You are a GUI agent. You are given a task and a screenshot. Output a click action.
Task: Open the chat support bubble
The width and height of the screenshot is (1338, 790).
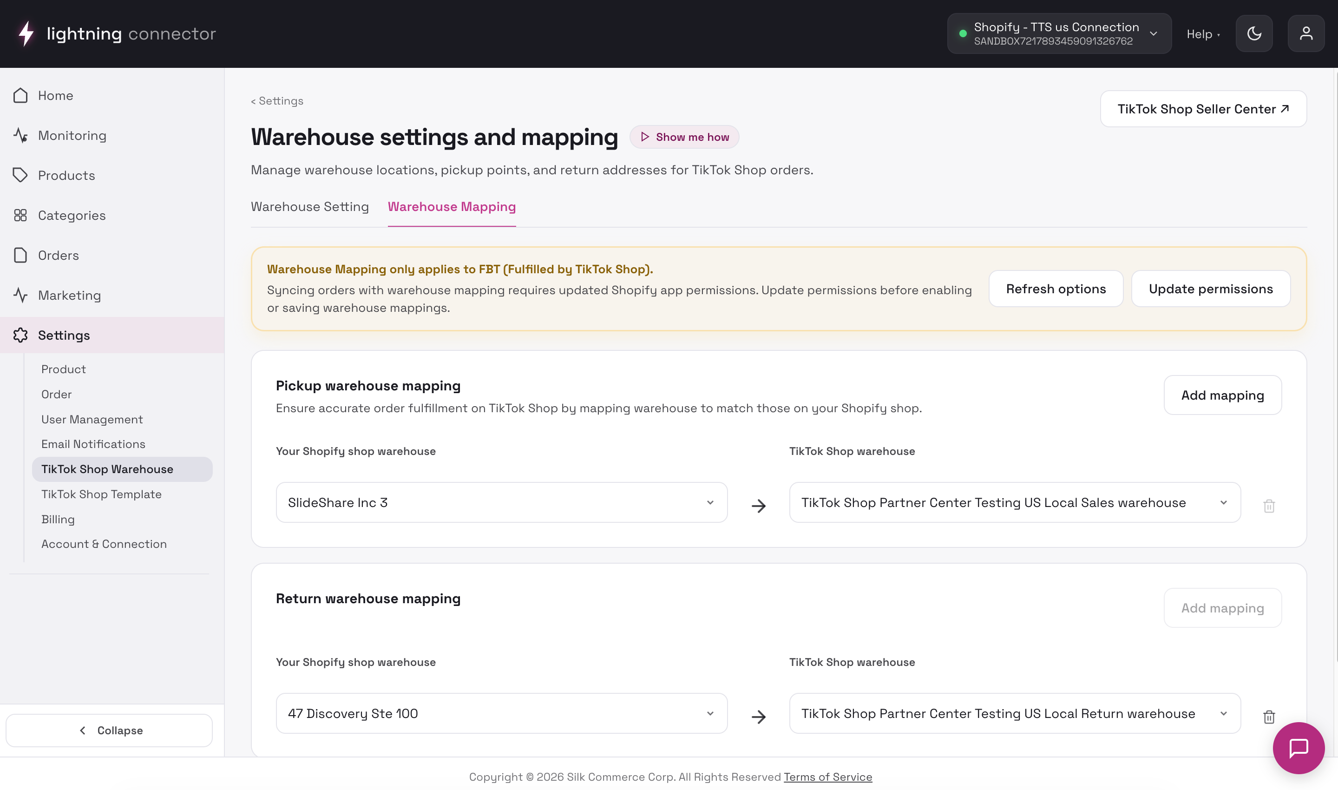pyautogui.click(x=1298, y=747)
